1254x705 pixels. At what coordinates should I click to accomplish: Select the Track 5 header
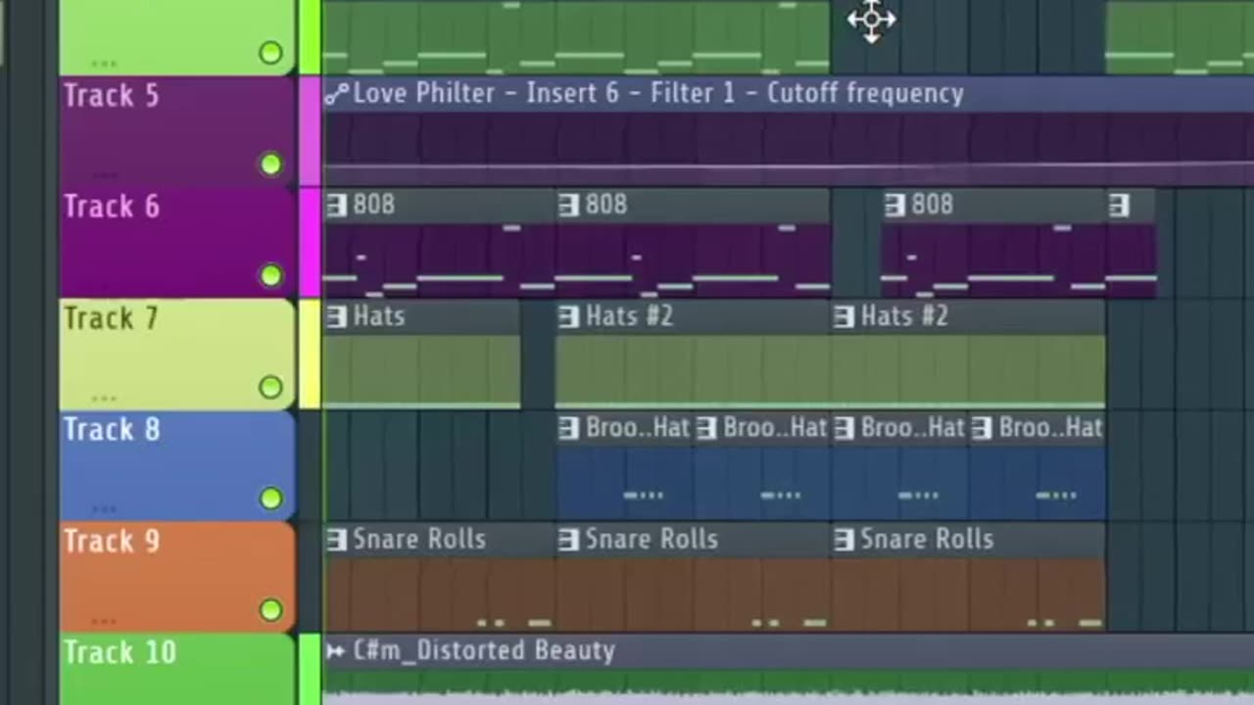pos(177,131)
